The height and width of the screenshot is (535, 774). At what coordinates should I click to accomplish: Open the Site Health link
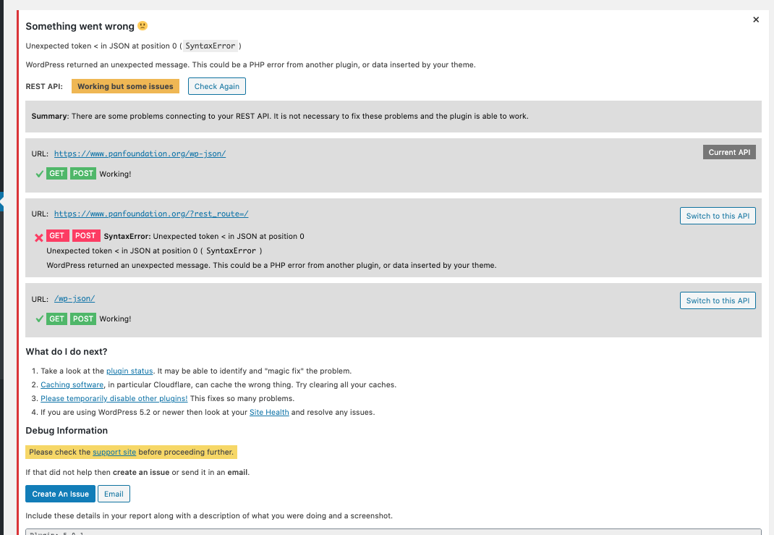(x=269, y=412)
